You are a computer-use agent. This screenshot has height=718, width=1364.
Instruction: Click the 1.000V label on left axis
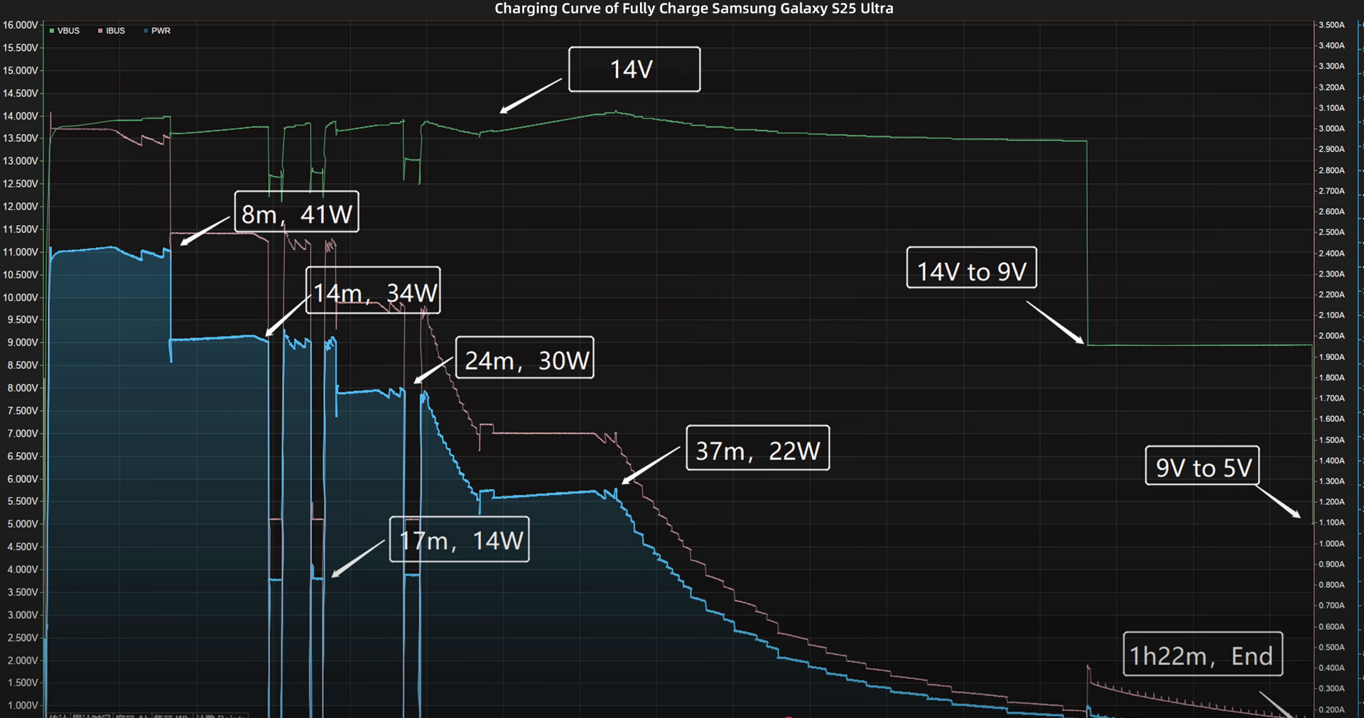point(22,705)
